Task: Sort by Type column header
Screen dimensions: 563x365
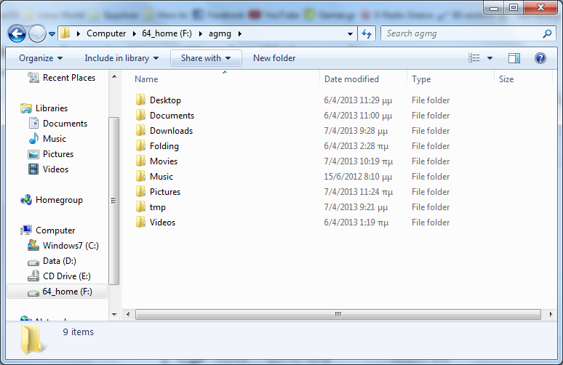Action: point(421,79)
